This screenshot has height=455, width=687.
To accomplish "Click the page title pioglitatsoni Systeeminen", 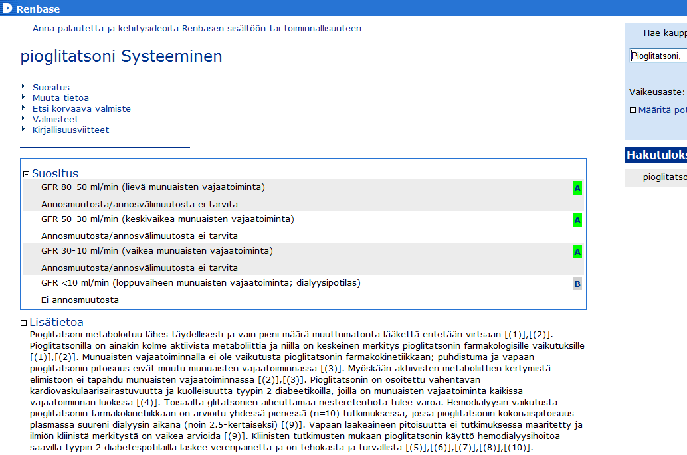I will point(122,56).
